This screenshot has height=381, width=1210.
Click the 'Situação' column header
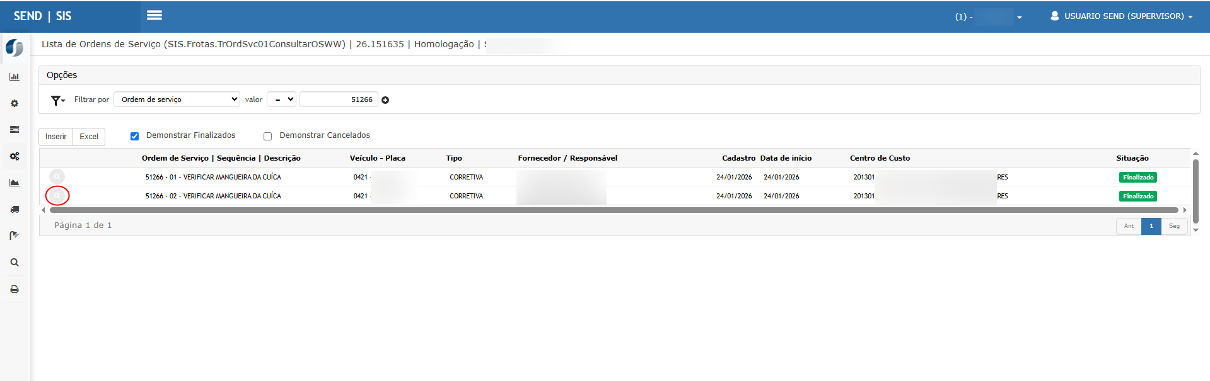1132,158
